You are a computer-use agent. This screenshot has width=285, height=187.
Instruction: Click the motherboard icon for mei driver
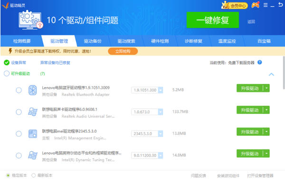[x=33, y=134]
